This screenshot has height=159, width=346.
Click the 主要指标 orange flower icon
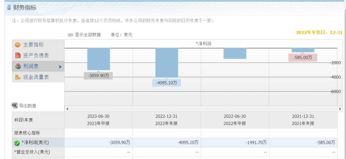click(x=18, y=45)
